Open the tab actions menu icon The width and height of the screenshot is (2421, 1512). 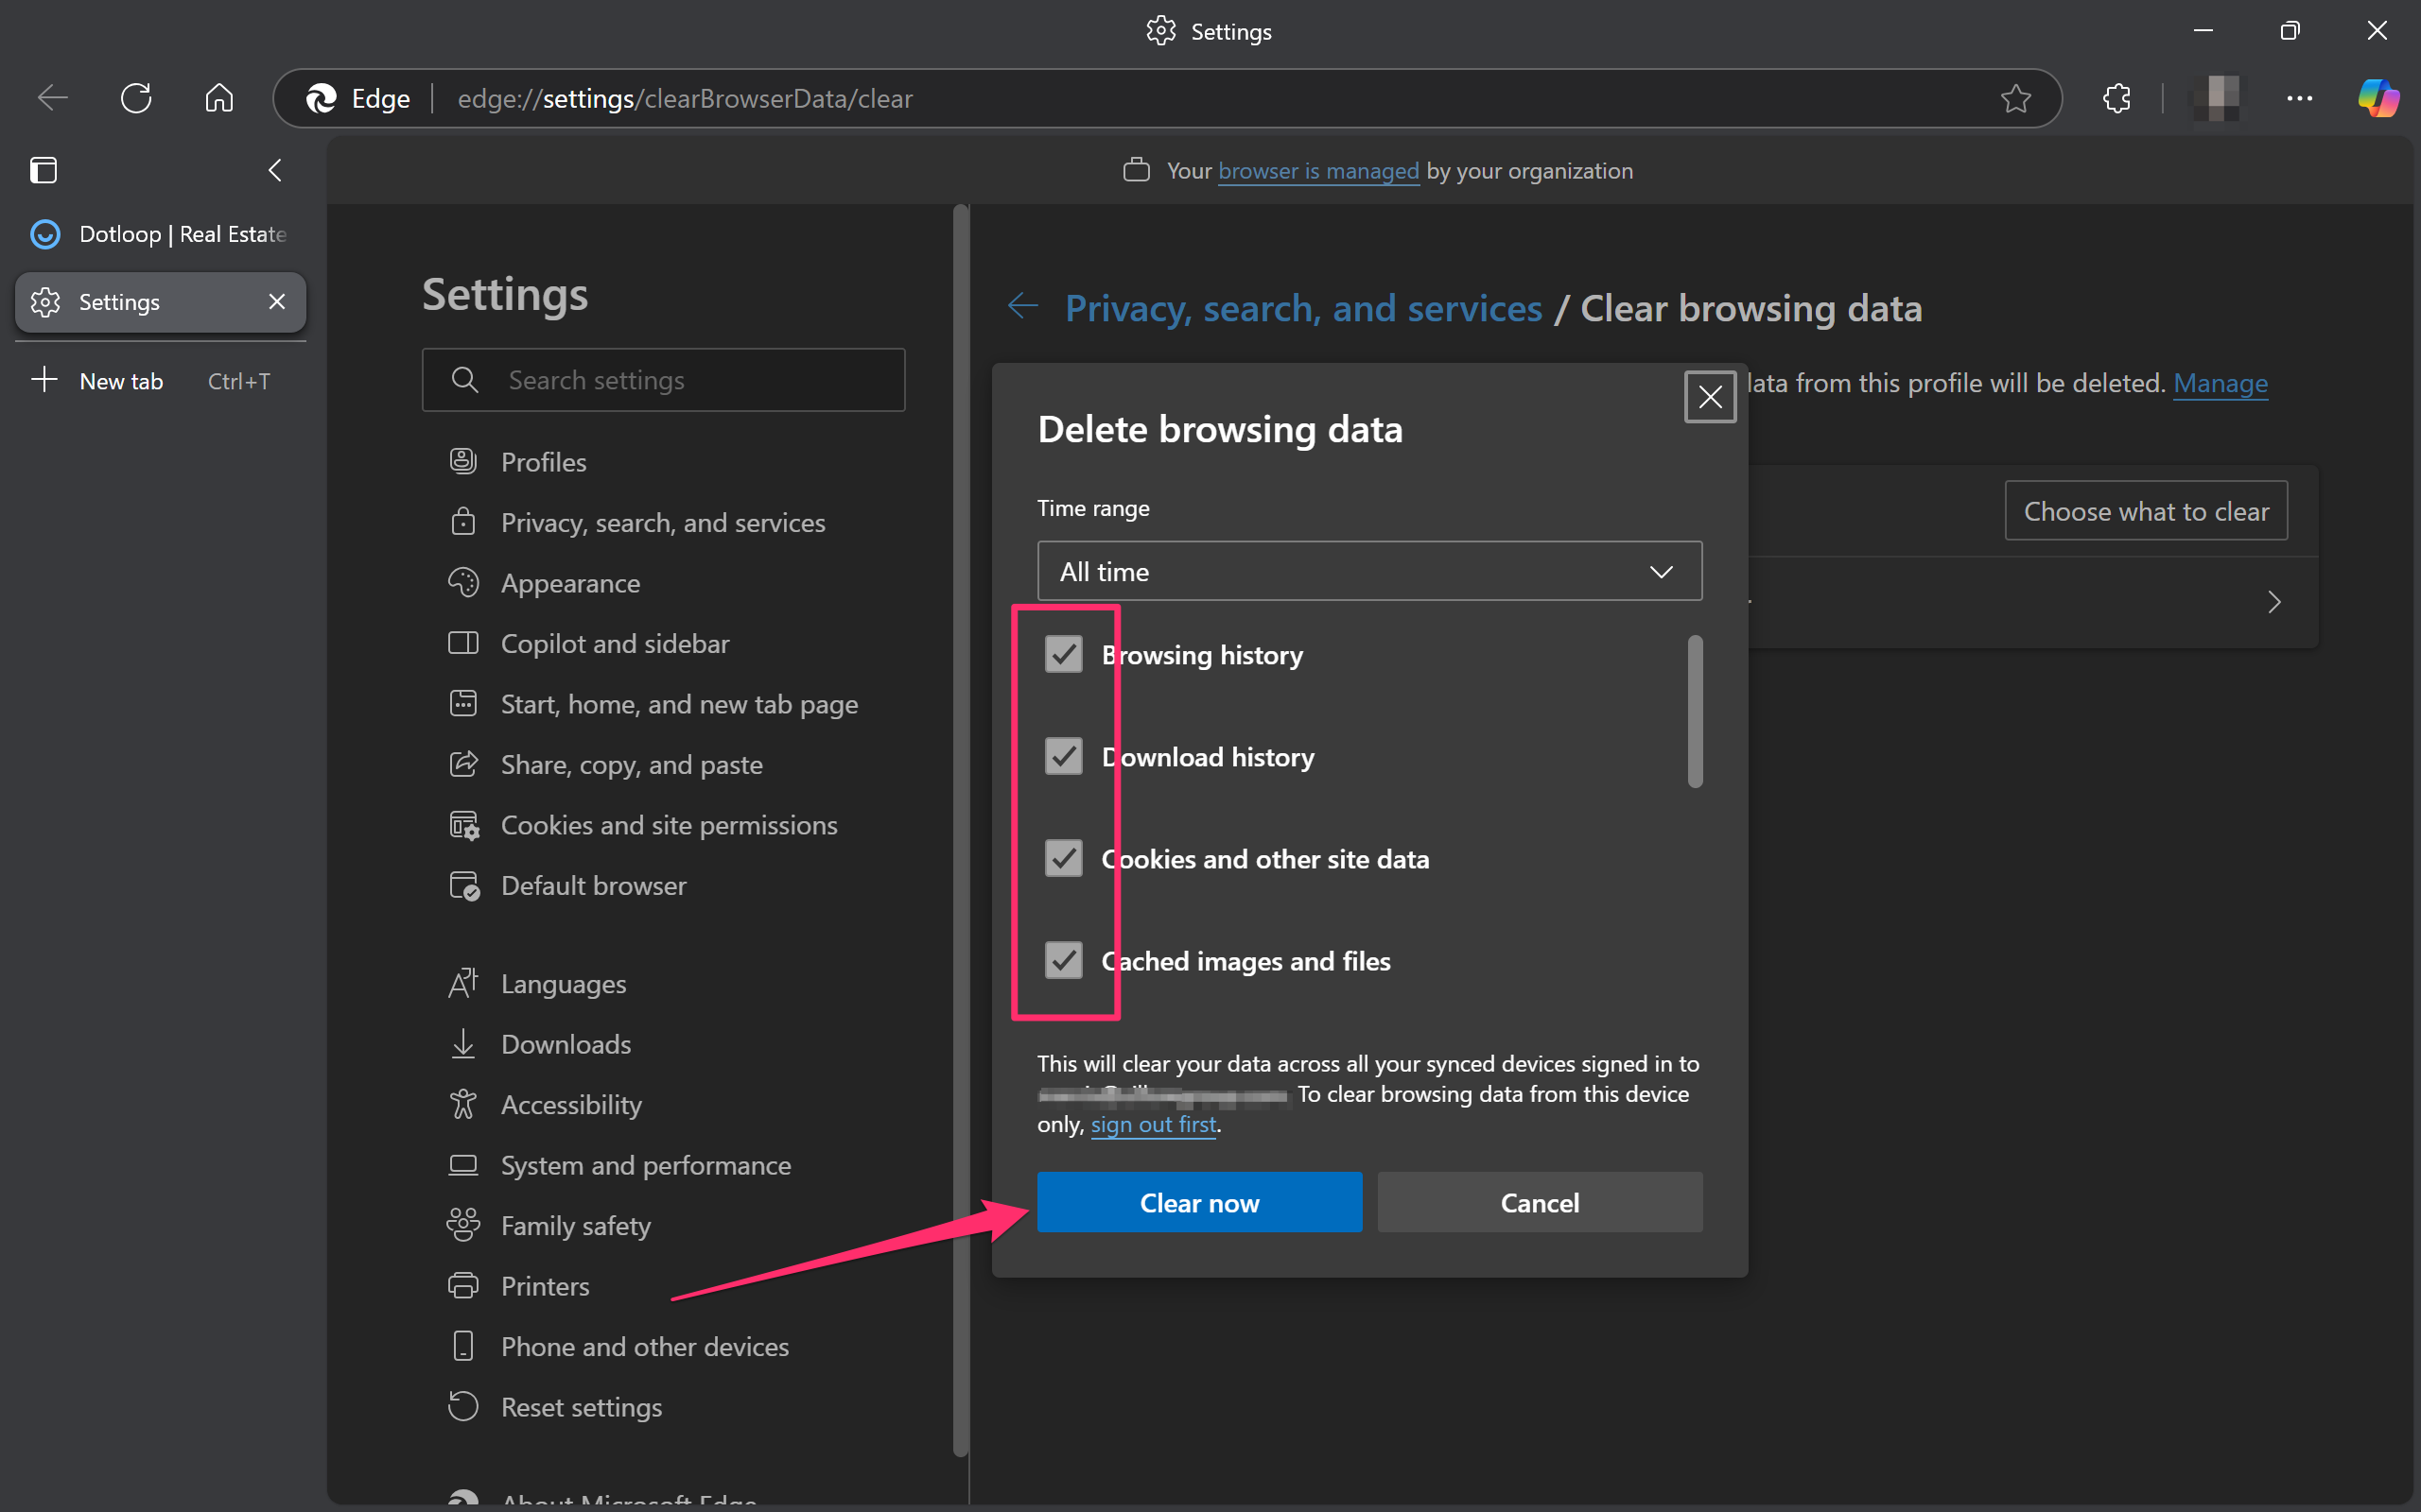pyautogui.click(x=43, y=170)
